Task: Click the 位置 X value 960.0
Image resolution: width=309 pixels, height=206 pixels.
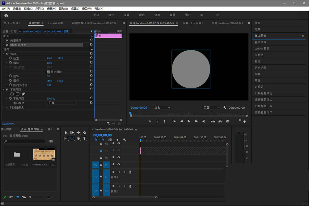Action: click(x=49, y=58)
